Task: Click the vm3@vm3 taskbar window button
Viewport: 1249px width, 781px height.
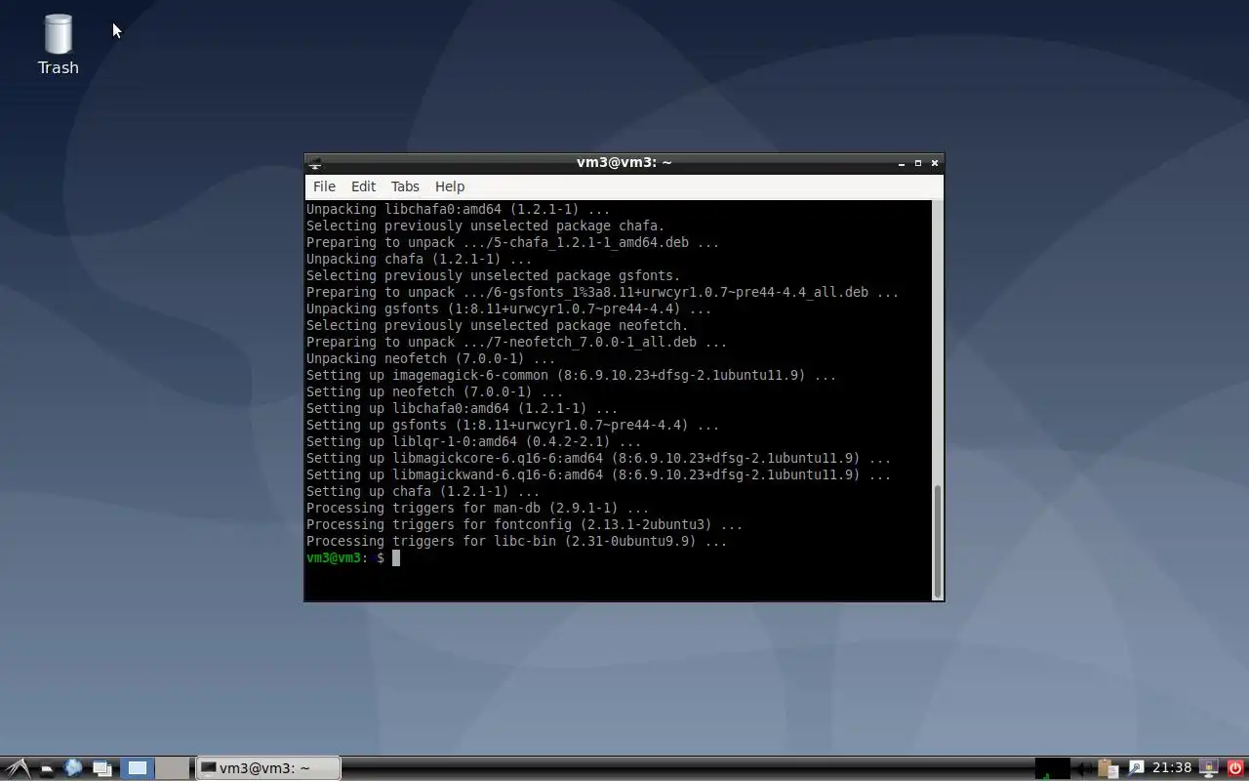Action: coord(268,768)
